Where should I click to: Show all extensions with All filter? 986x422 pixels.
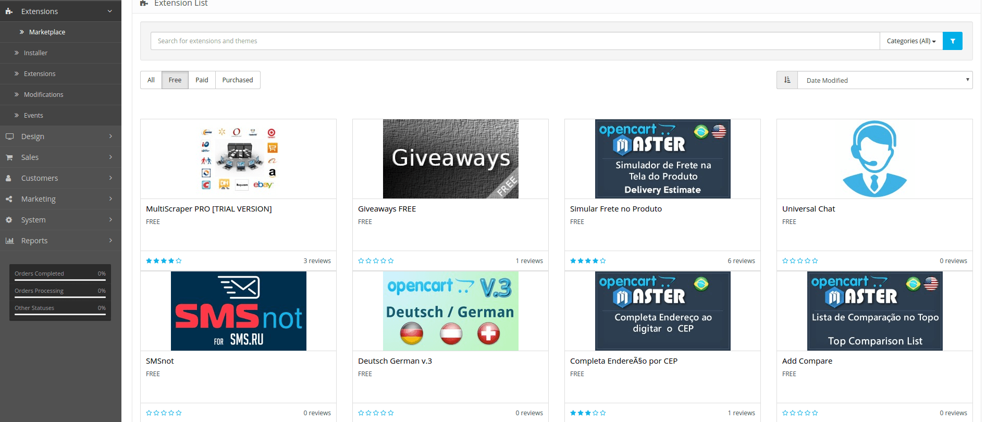tap(151, 80)
